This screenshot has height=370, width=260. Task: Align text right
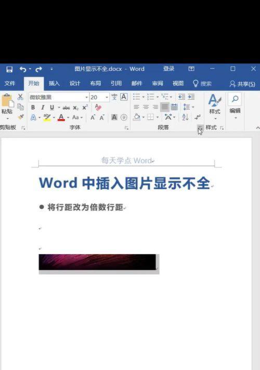tap(155, 107)
